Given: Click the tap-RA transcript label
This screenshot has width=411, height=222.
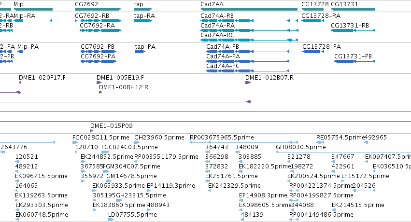Looking at the screenshot, I should coord(144,16).
